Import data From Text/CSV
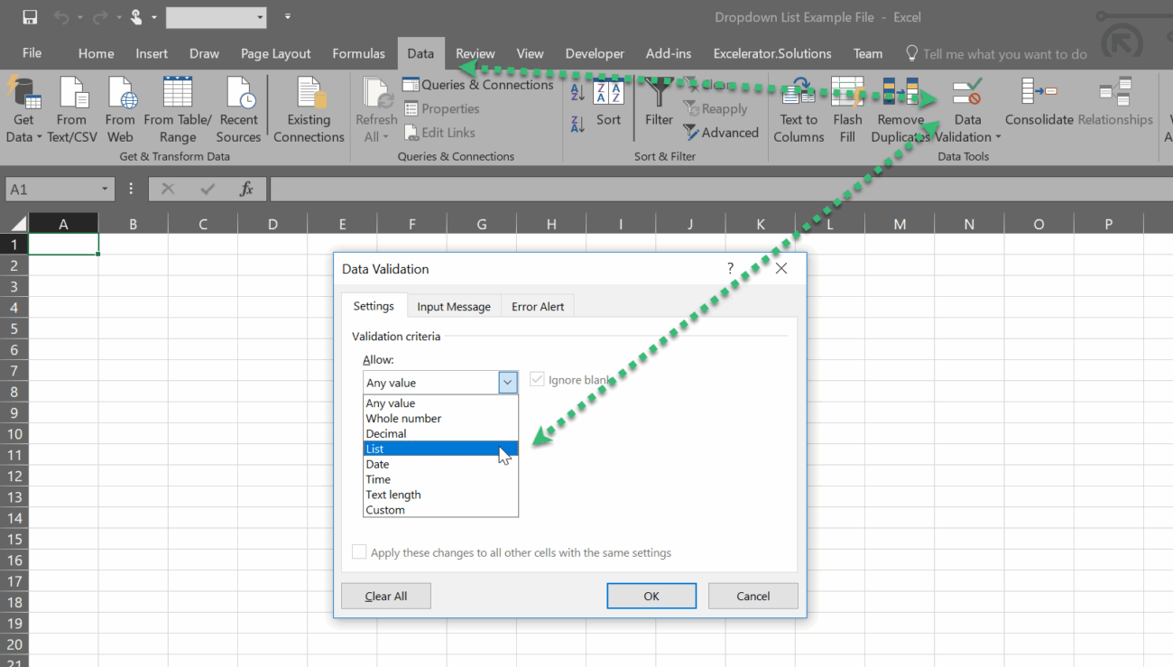Viewport: 1173px width, 667px height. click(71, 110)
